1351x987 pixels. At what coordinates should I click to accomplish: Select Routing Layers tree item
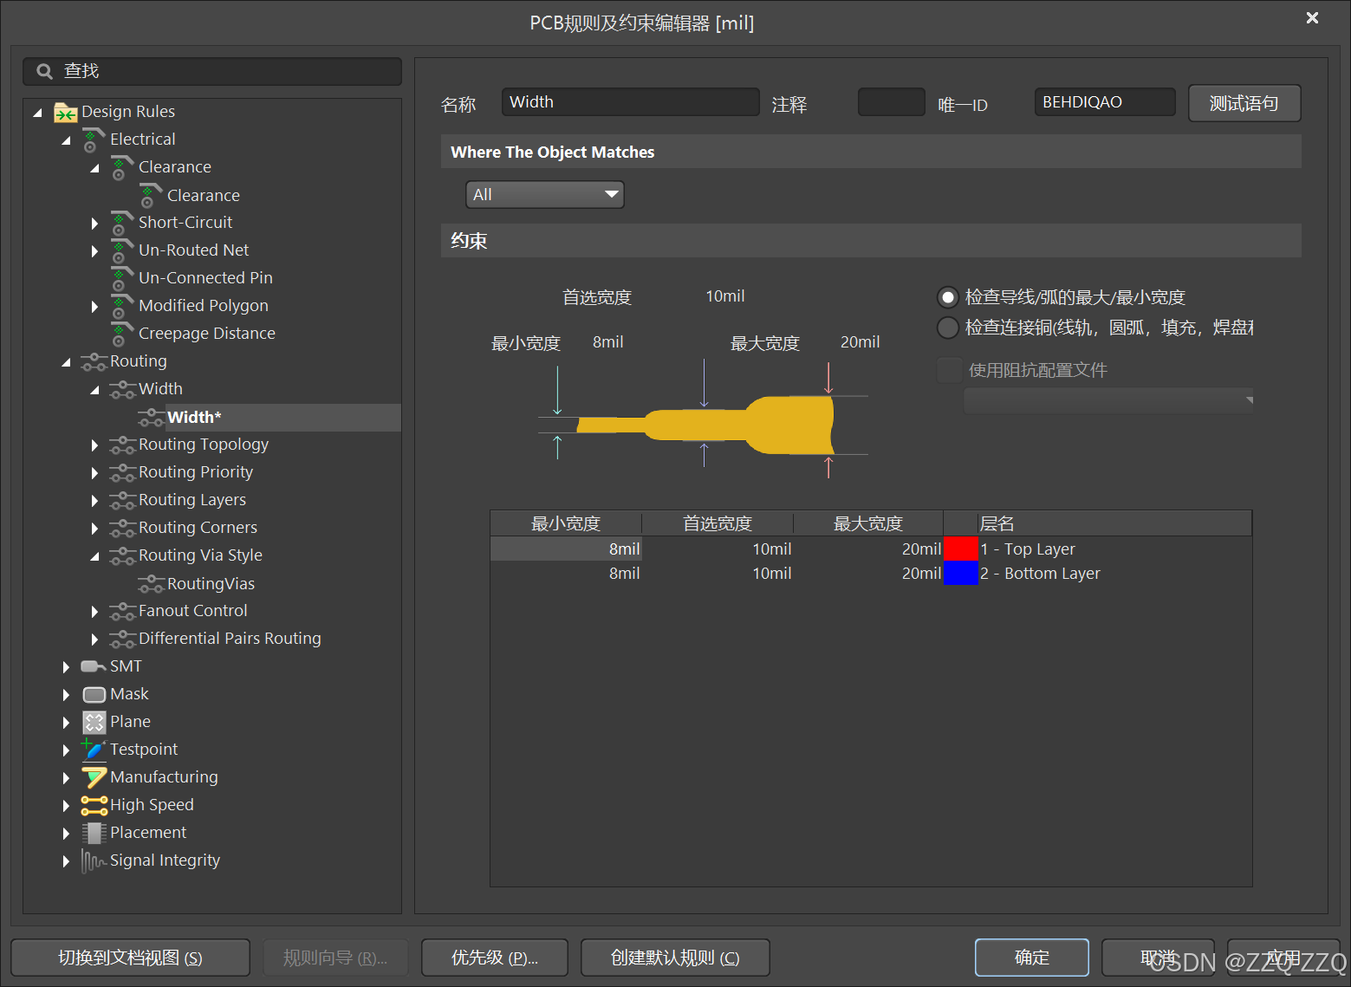pos(192,500)
